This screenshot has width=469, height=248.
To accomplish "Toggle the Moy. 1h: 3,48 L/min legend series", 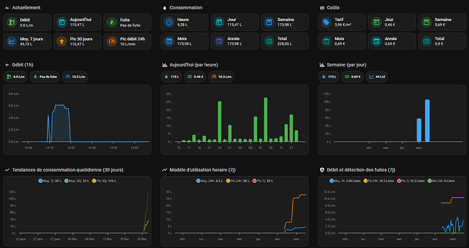I will pyautogui.click(x=345, y=181).
